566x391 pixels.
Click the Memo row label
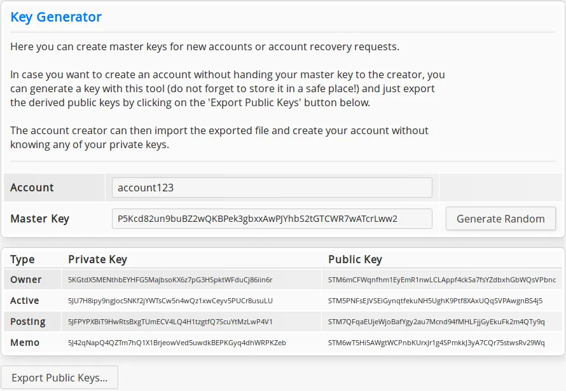click(25, 342)
